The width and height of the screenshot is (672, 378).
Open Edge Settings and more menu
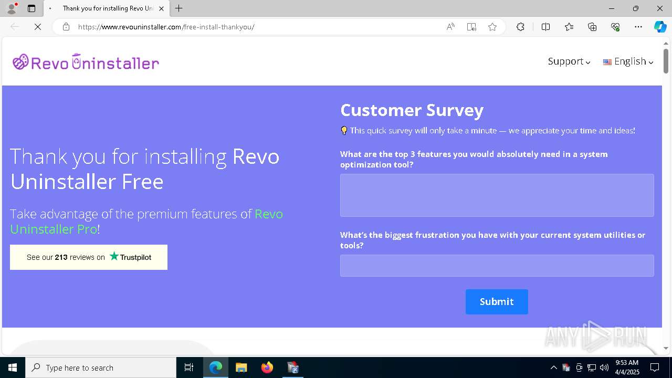(x=638, y=27)
